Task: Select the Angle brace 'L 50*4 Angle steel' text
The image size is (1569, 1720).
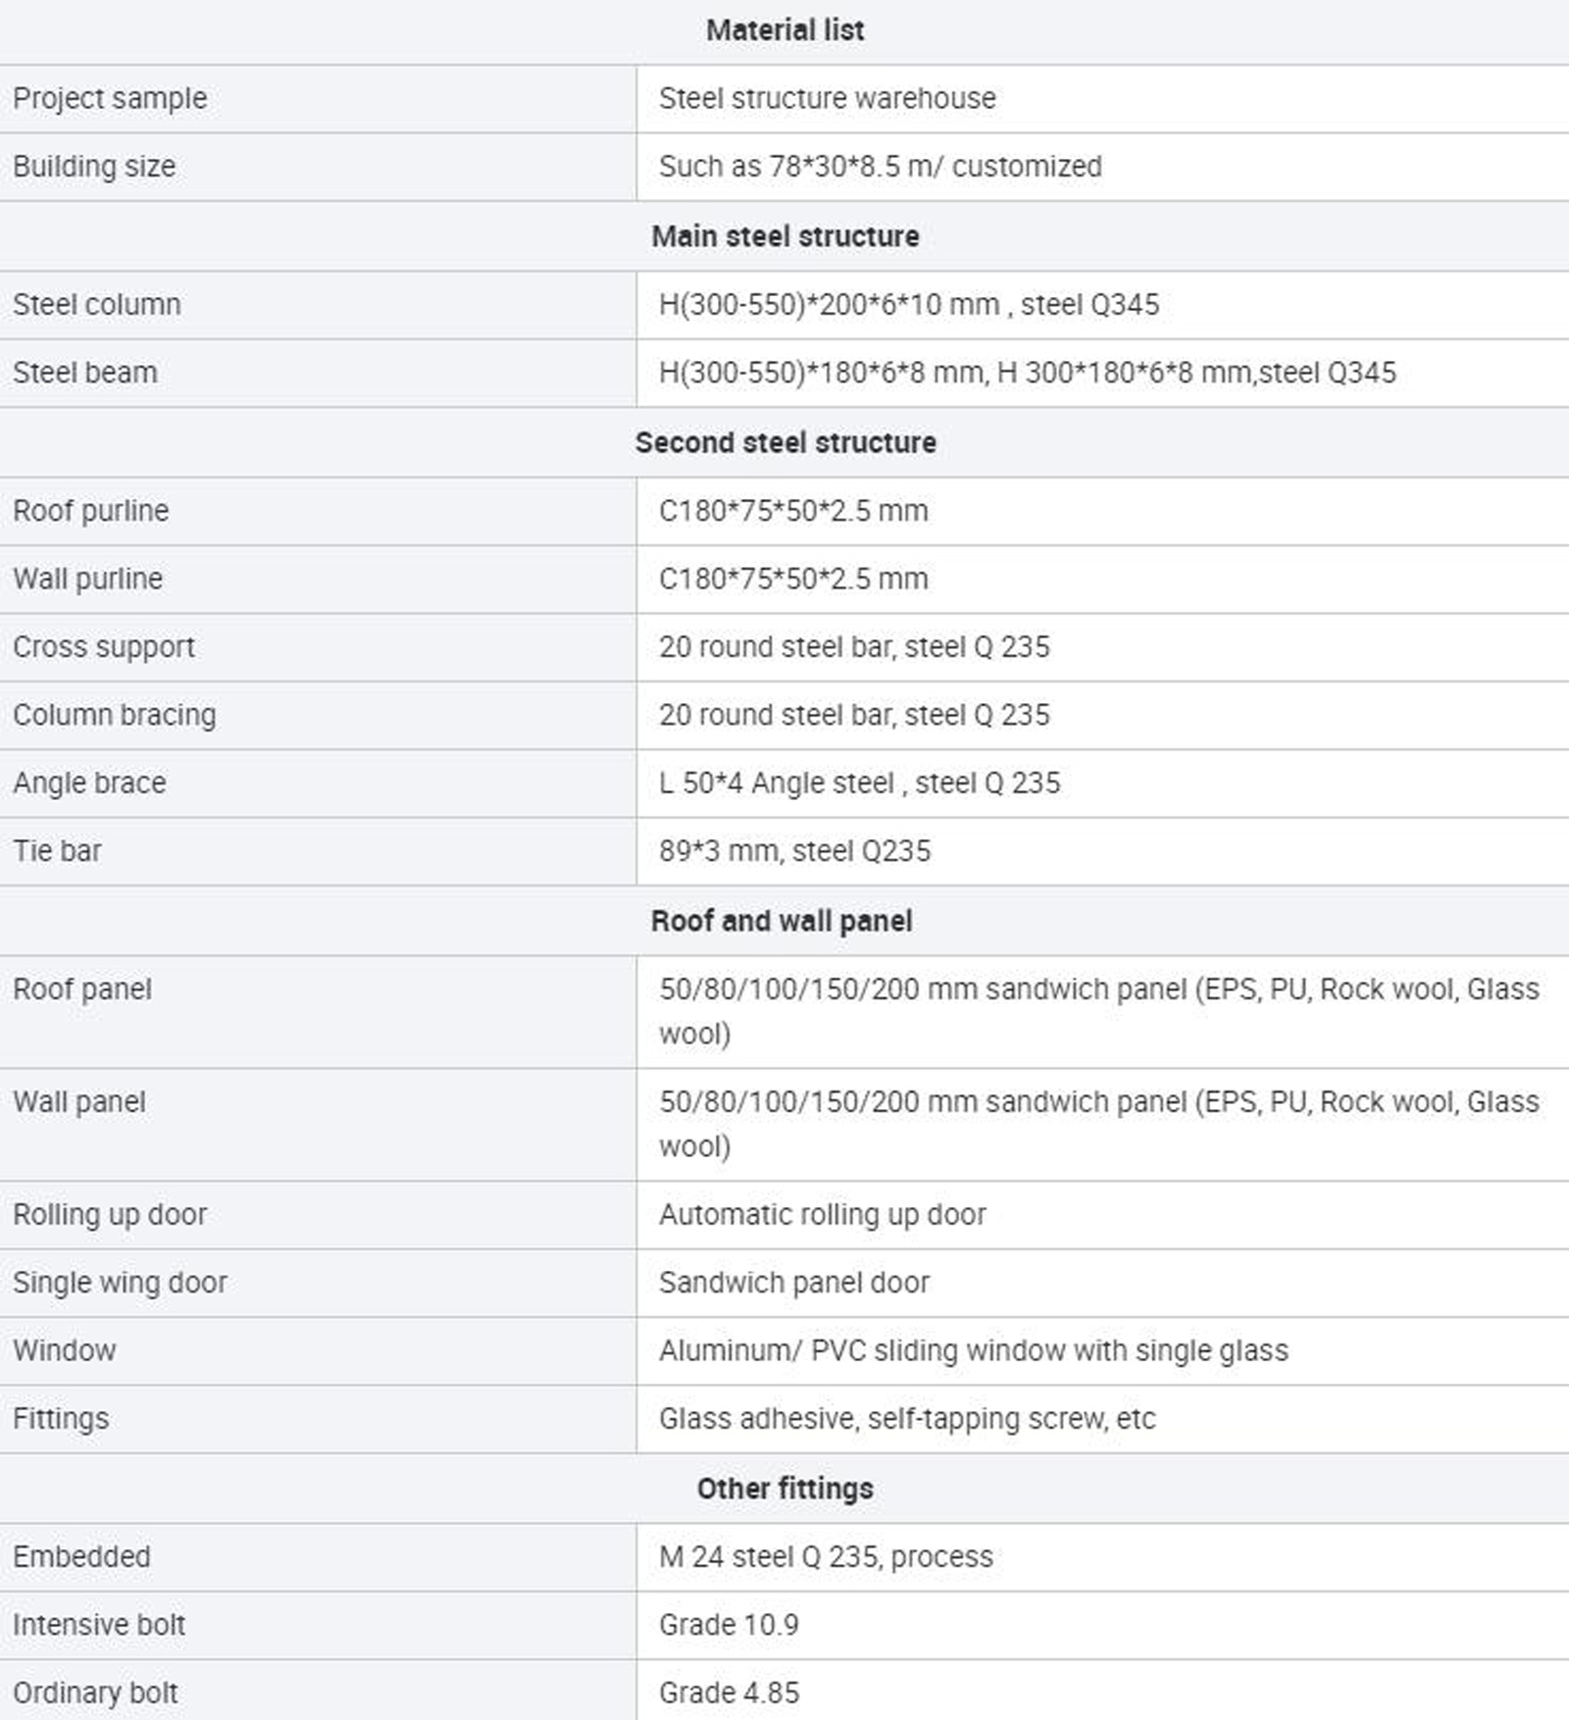Action: (x=777, y=784)
